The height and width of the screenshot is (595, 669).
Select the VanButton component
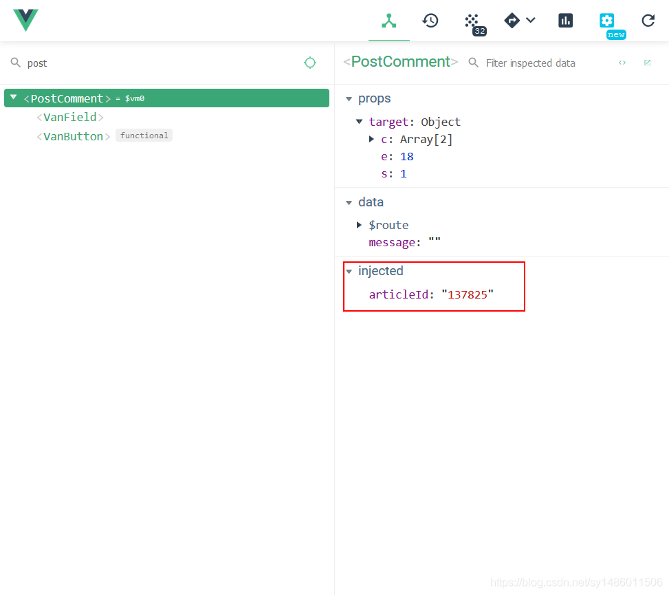click(74, 136)
